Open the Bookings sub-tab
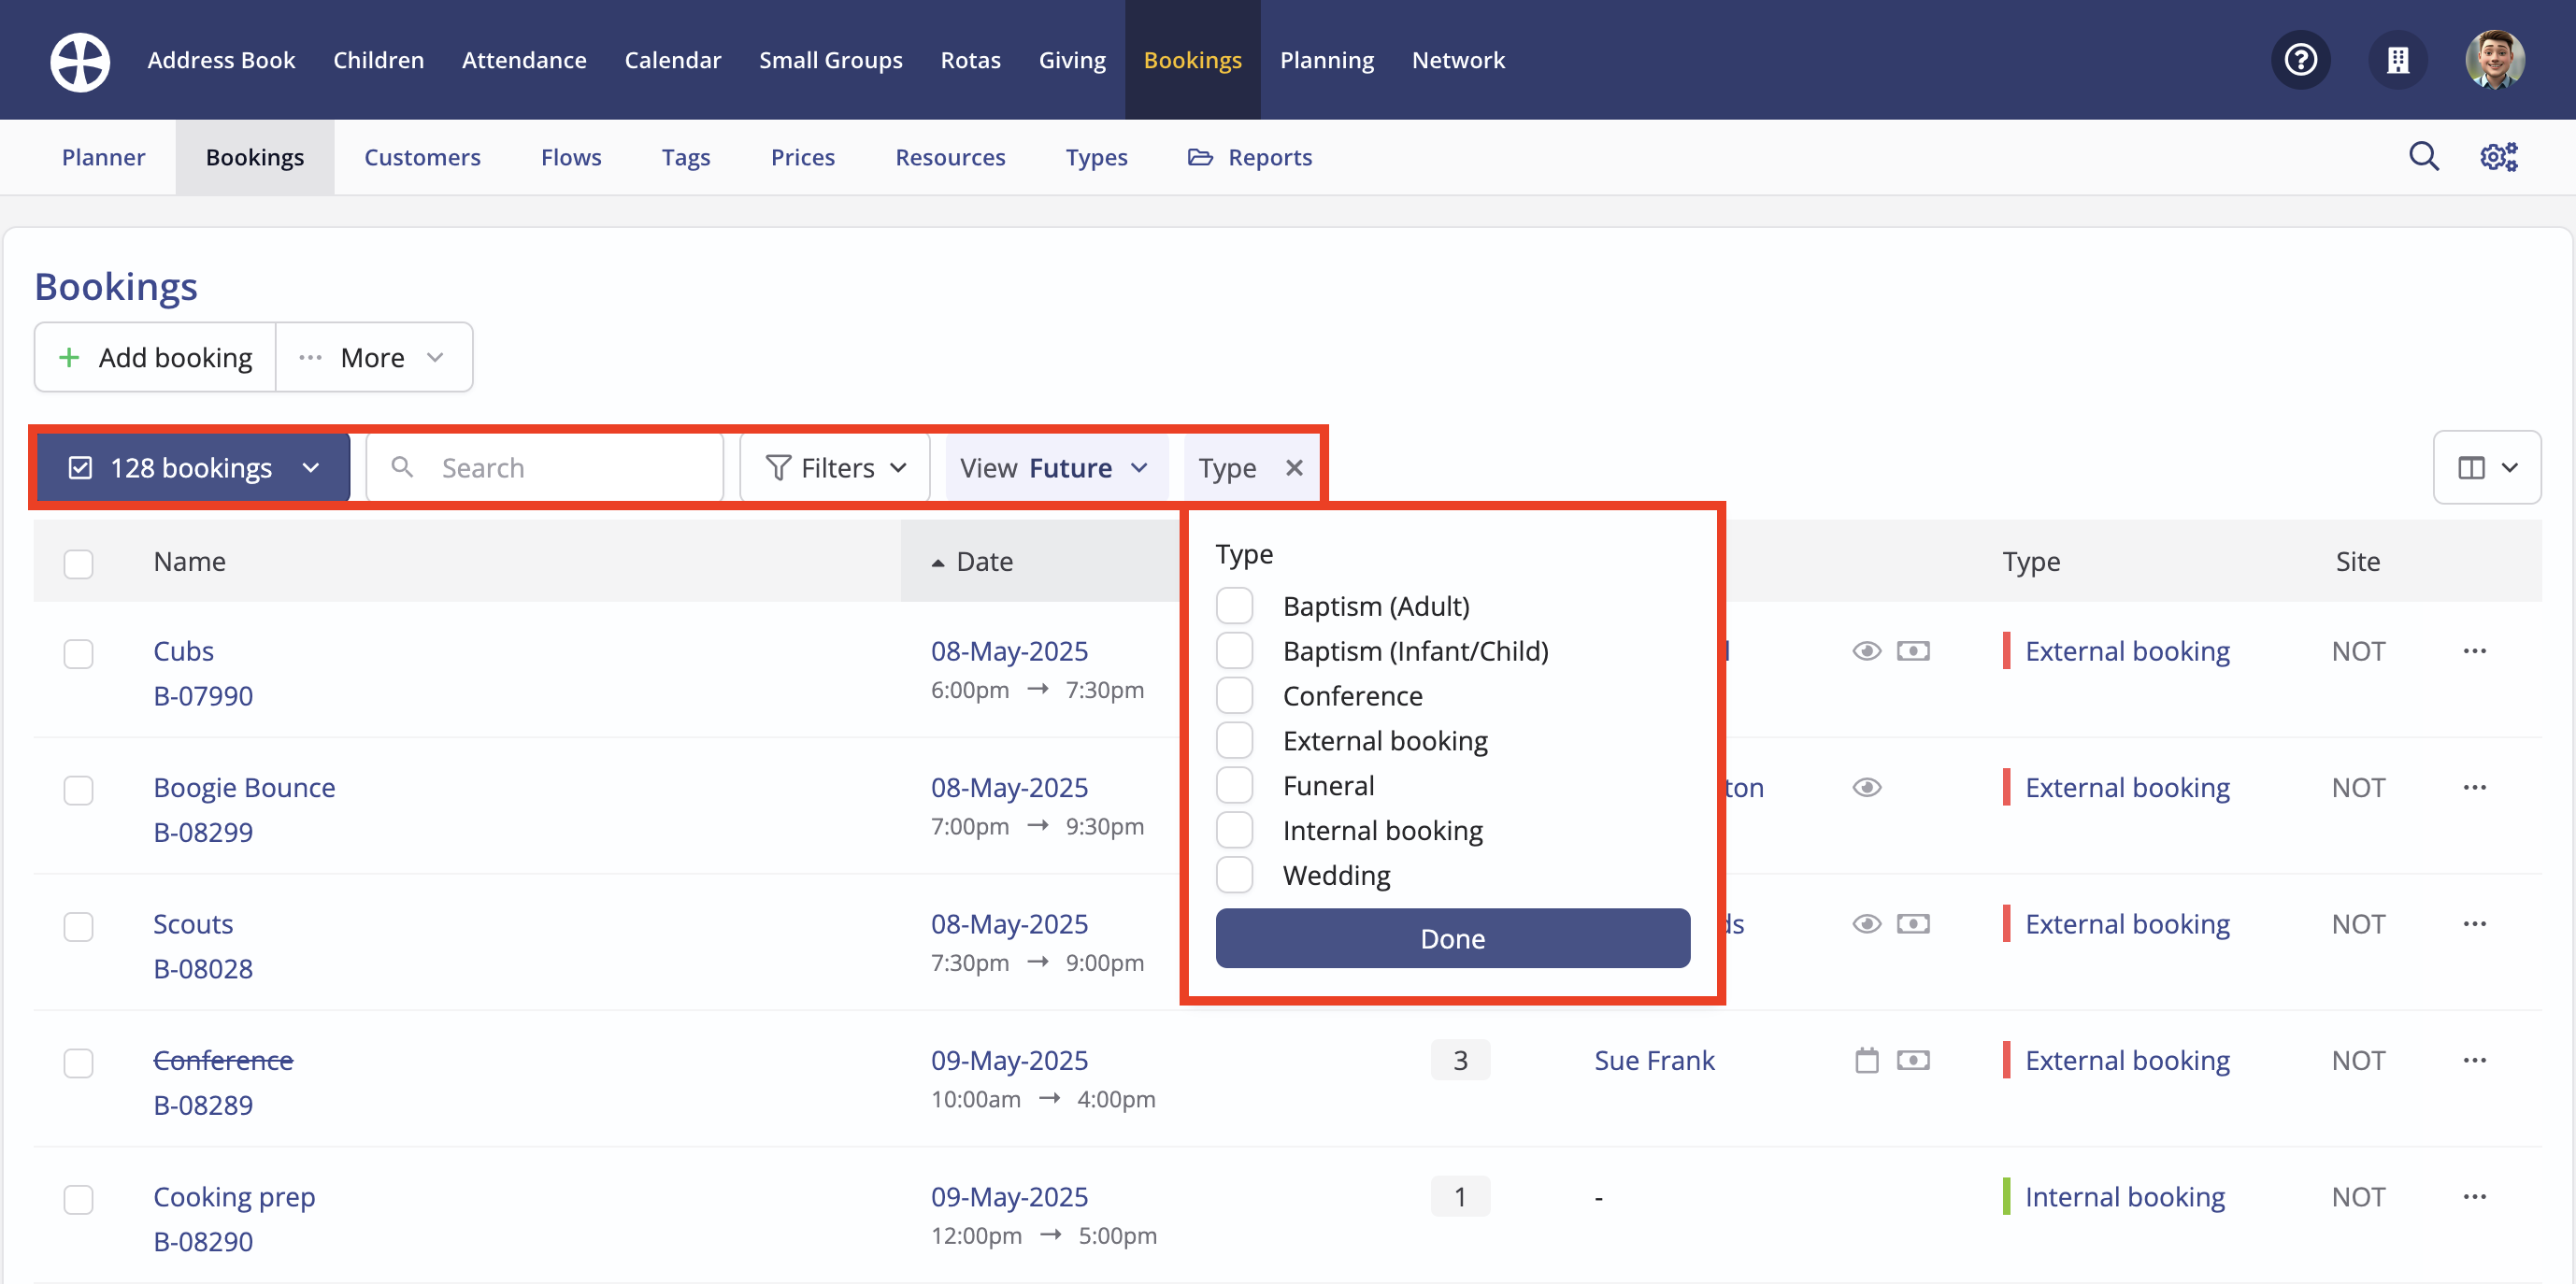 (x=254, y=157)
